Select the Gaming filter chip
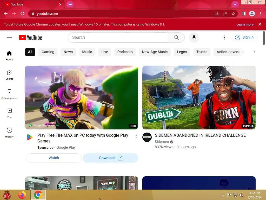266x200 pixels. (48, 52)
